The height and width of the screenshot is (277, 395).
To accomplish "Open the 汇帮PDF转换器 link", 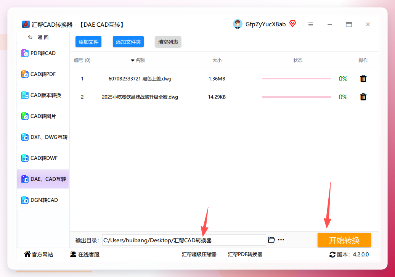I will tap(245, 254).
